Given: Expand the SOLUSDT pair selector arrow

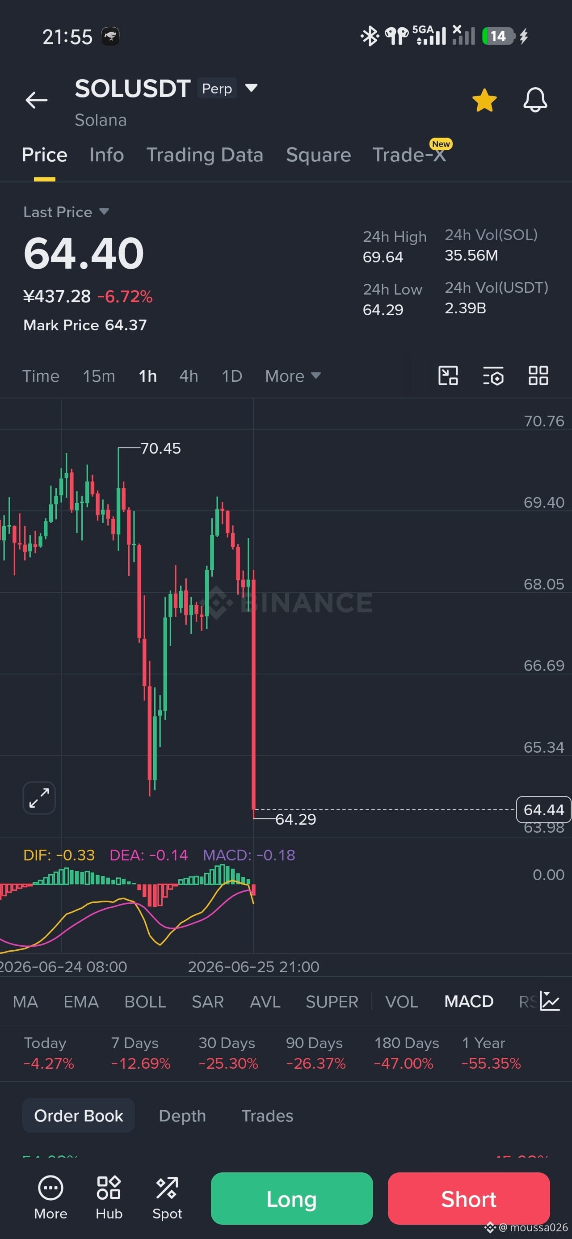Looking at the screenshot, I should 251,88.
